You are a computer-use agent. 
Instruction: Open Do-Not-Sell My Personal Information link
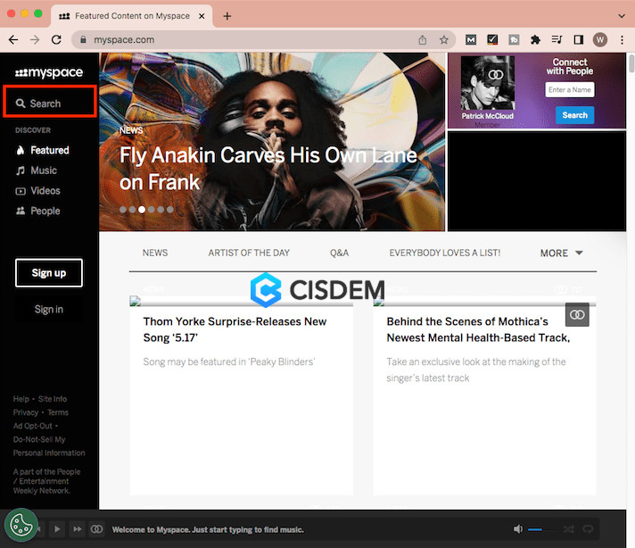tap(49, 446)
